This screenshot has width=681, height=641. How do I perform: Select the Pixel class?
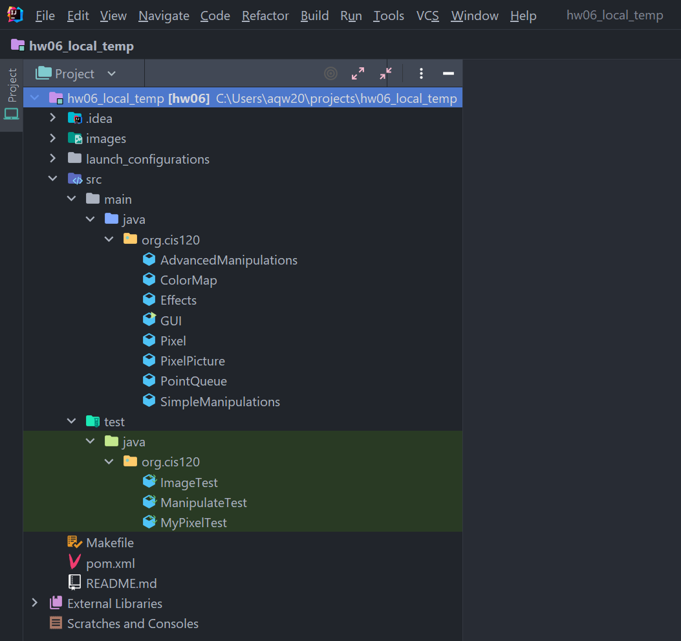tap(173, 341)
